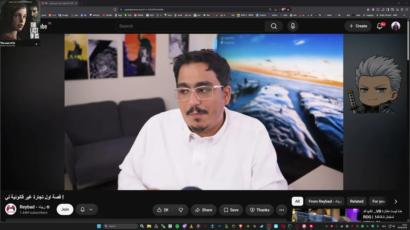Click the Arabic video title text

(x=34, y=197)
